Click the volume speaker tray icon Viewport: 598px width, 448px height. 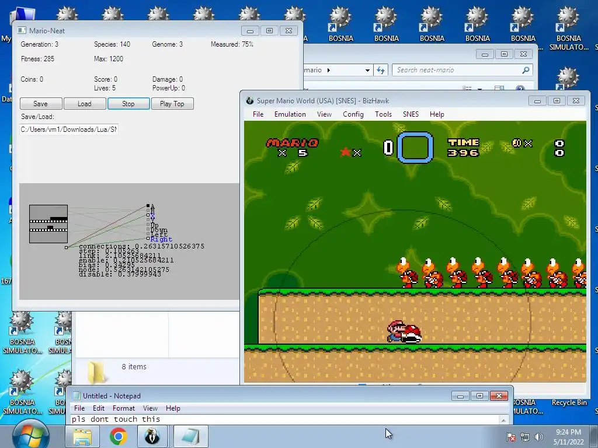pos(539,437)
